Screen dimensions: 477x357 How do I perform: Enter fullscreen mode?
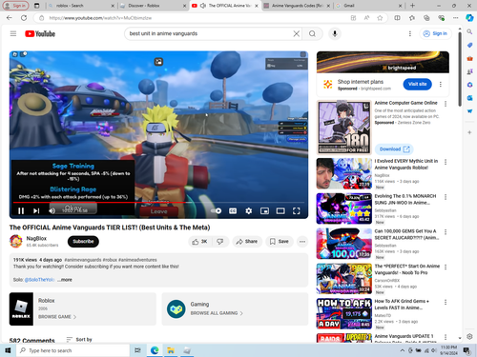[x=297, y=210]
